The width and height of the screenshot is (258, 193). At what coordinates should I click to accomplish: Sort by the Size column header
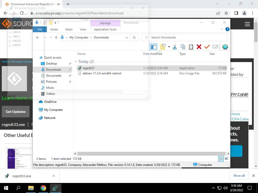(x=218, y=54)
